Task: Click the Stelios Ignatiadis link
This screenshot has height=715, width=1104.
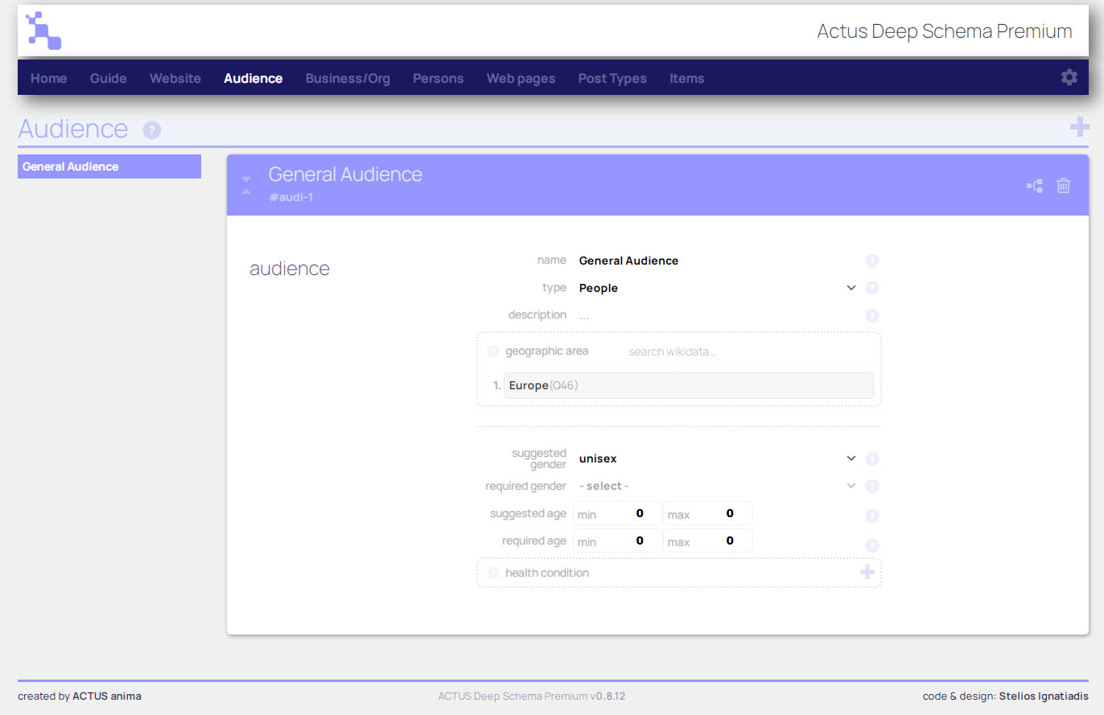Action: pyautogui.click(x=1044, y=696)
